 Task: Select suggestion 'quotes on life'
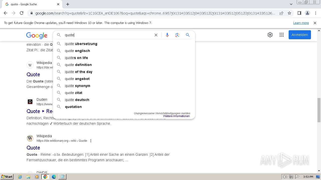click(x=124, y=58)
